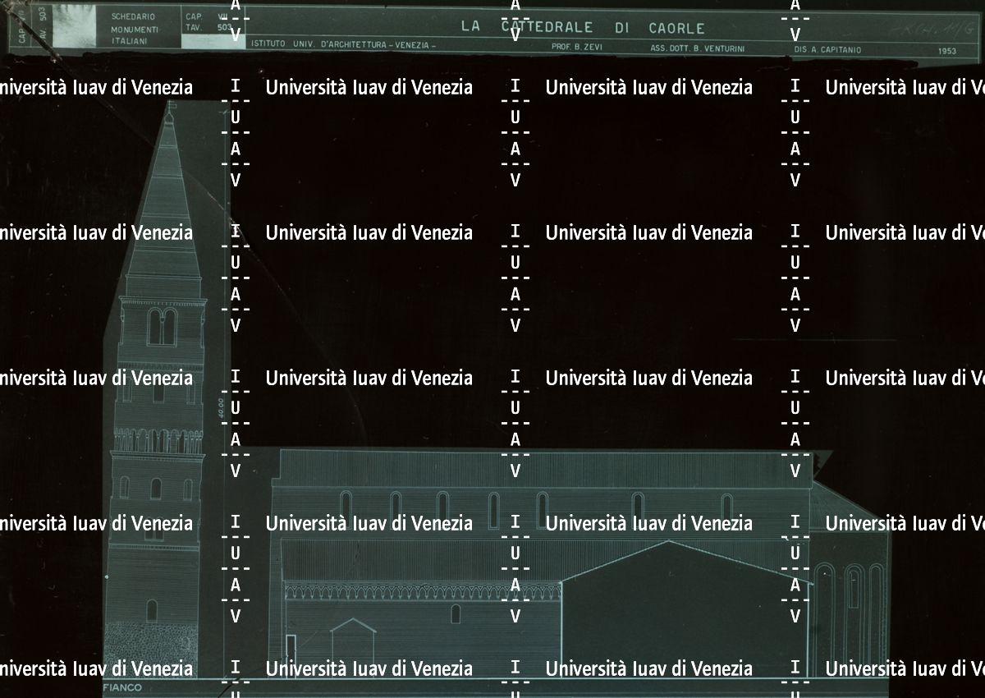This screenshot has width=985, height=698.
Task: Click the 'SCHEDARIO MONUMENTI ITALIANI' header label
Action: point(133,29)
